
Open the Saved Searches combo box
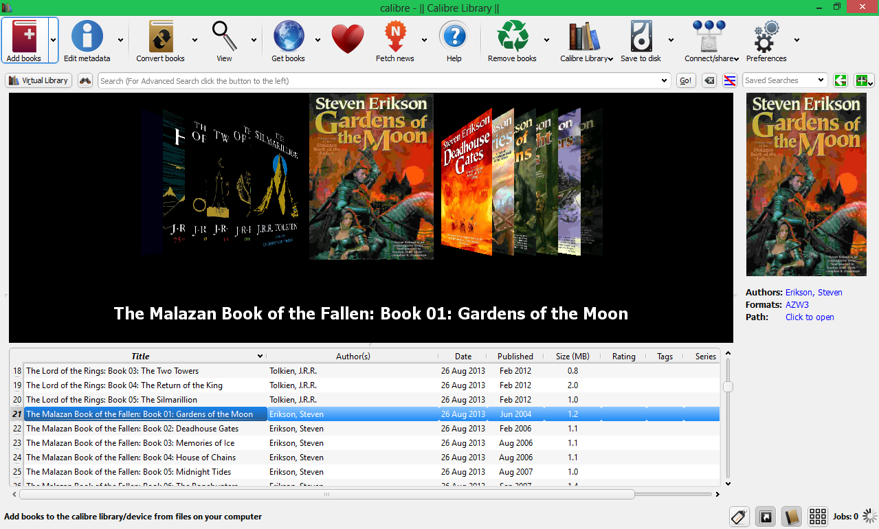785,80
